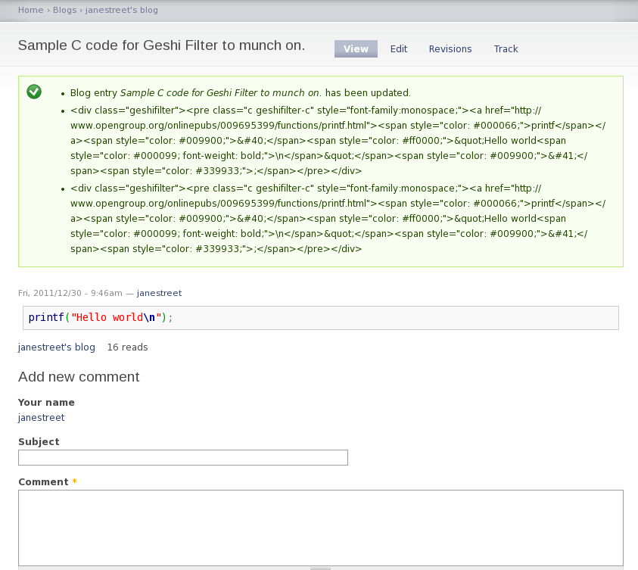This screenshot has height=570, width=638.
Task: Open the Revisions tab
Action: 450,48
